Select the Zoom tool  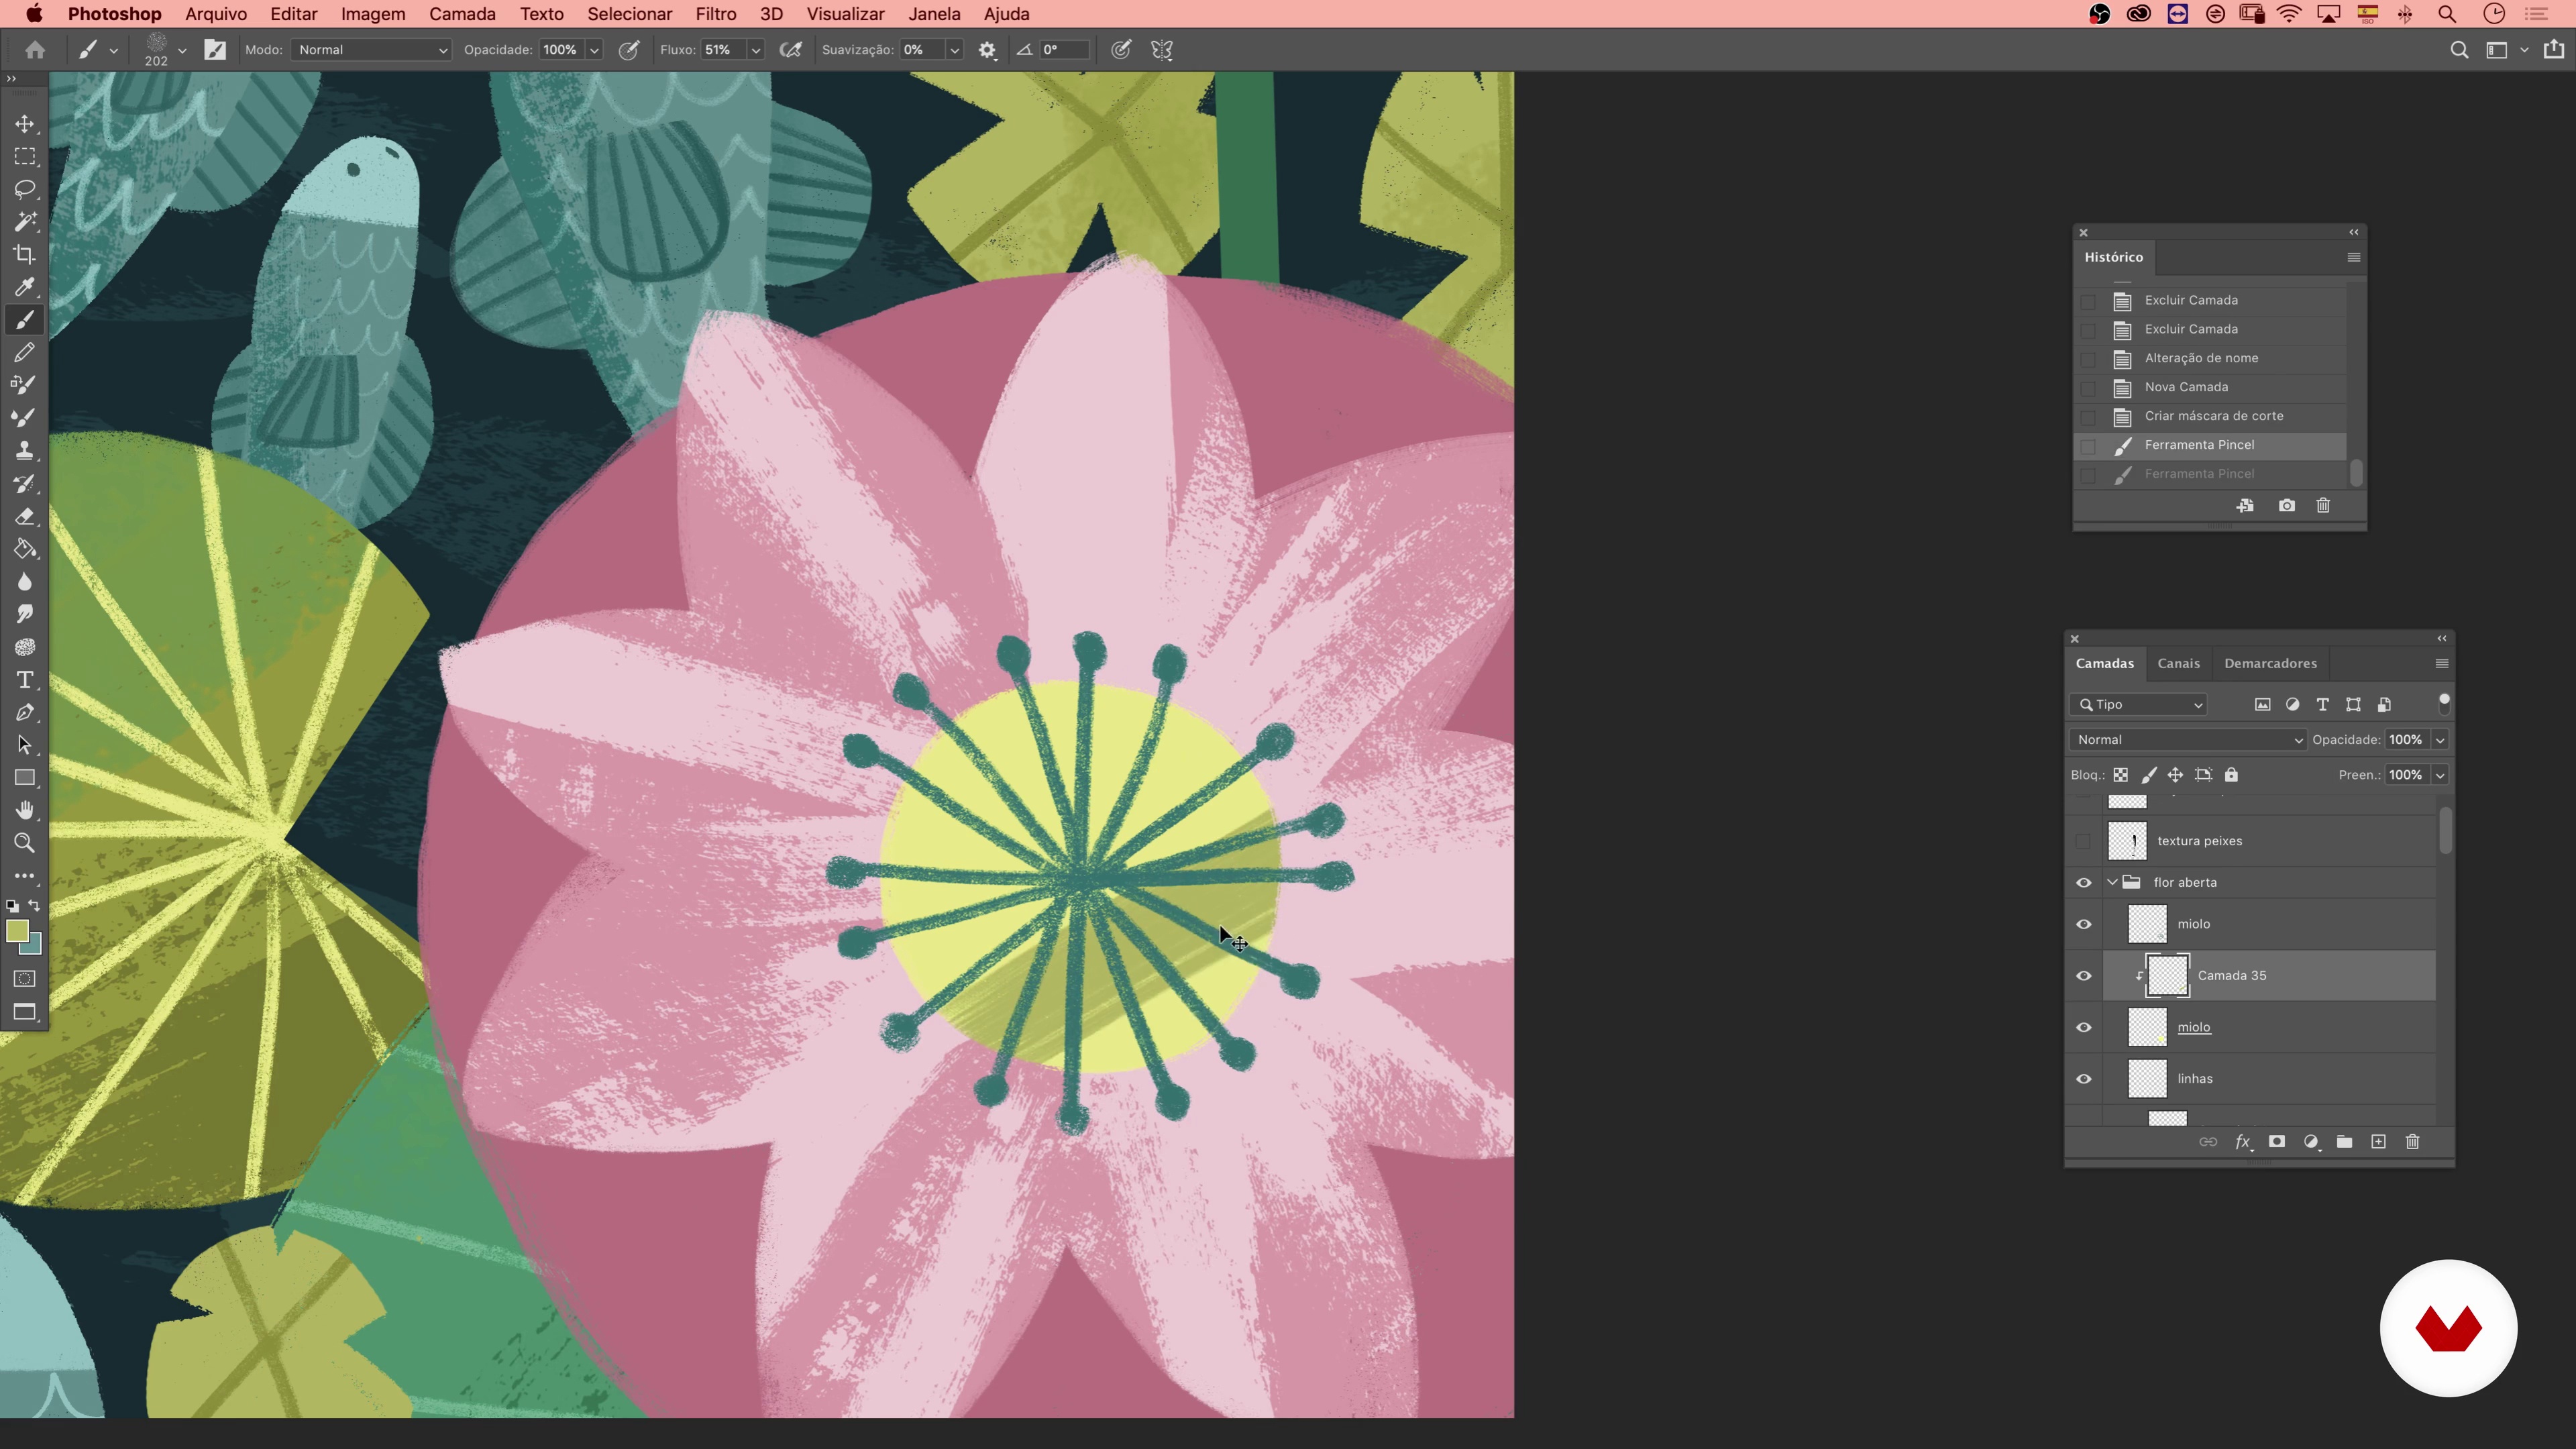point(25,843)
